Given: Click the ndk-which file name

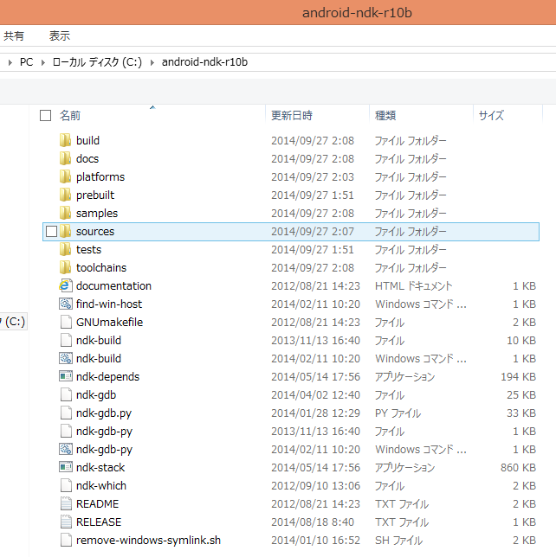Looking at the screenshot, I should pyautogui.click(x=101, y=485).
